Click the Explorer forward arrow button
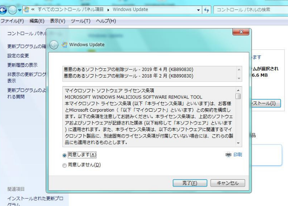The height and width of the screenshot is (206, 288). pyautogui.click(x=12, y=10)
